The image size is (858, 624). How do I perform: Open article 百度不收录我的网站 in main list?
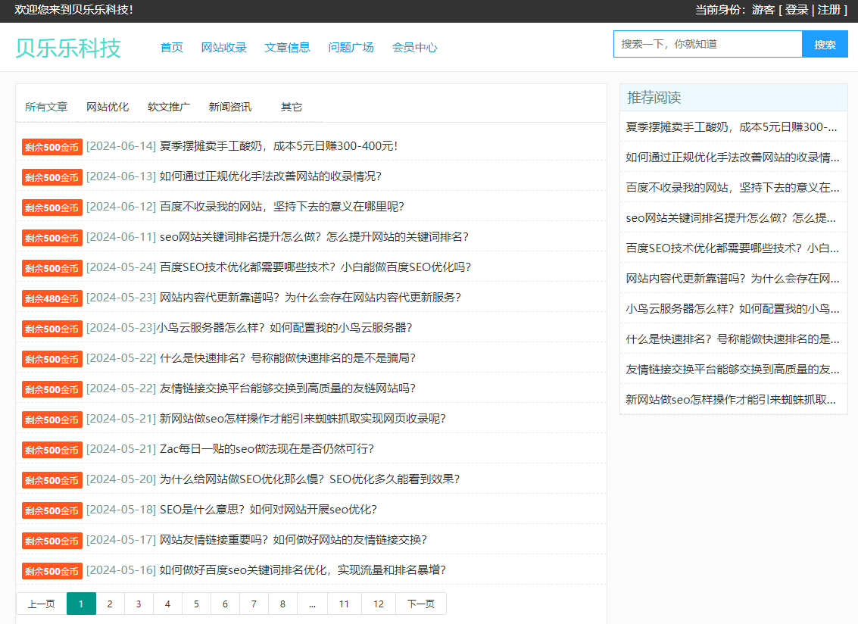point(282,206)
